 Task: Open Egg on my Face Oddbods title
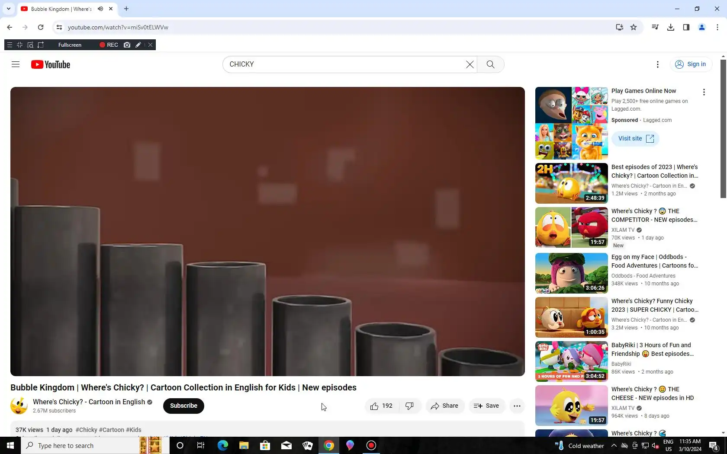tap(655, 261)
